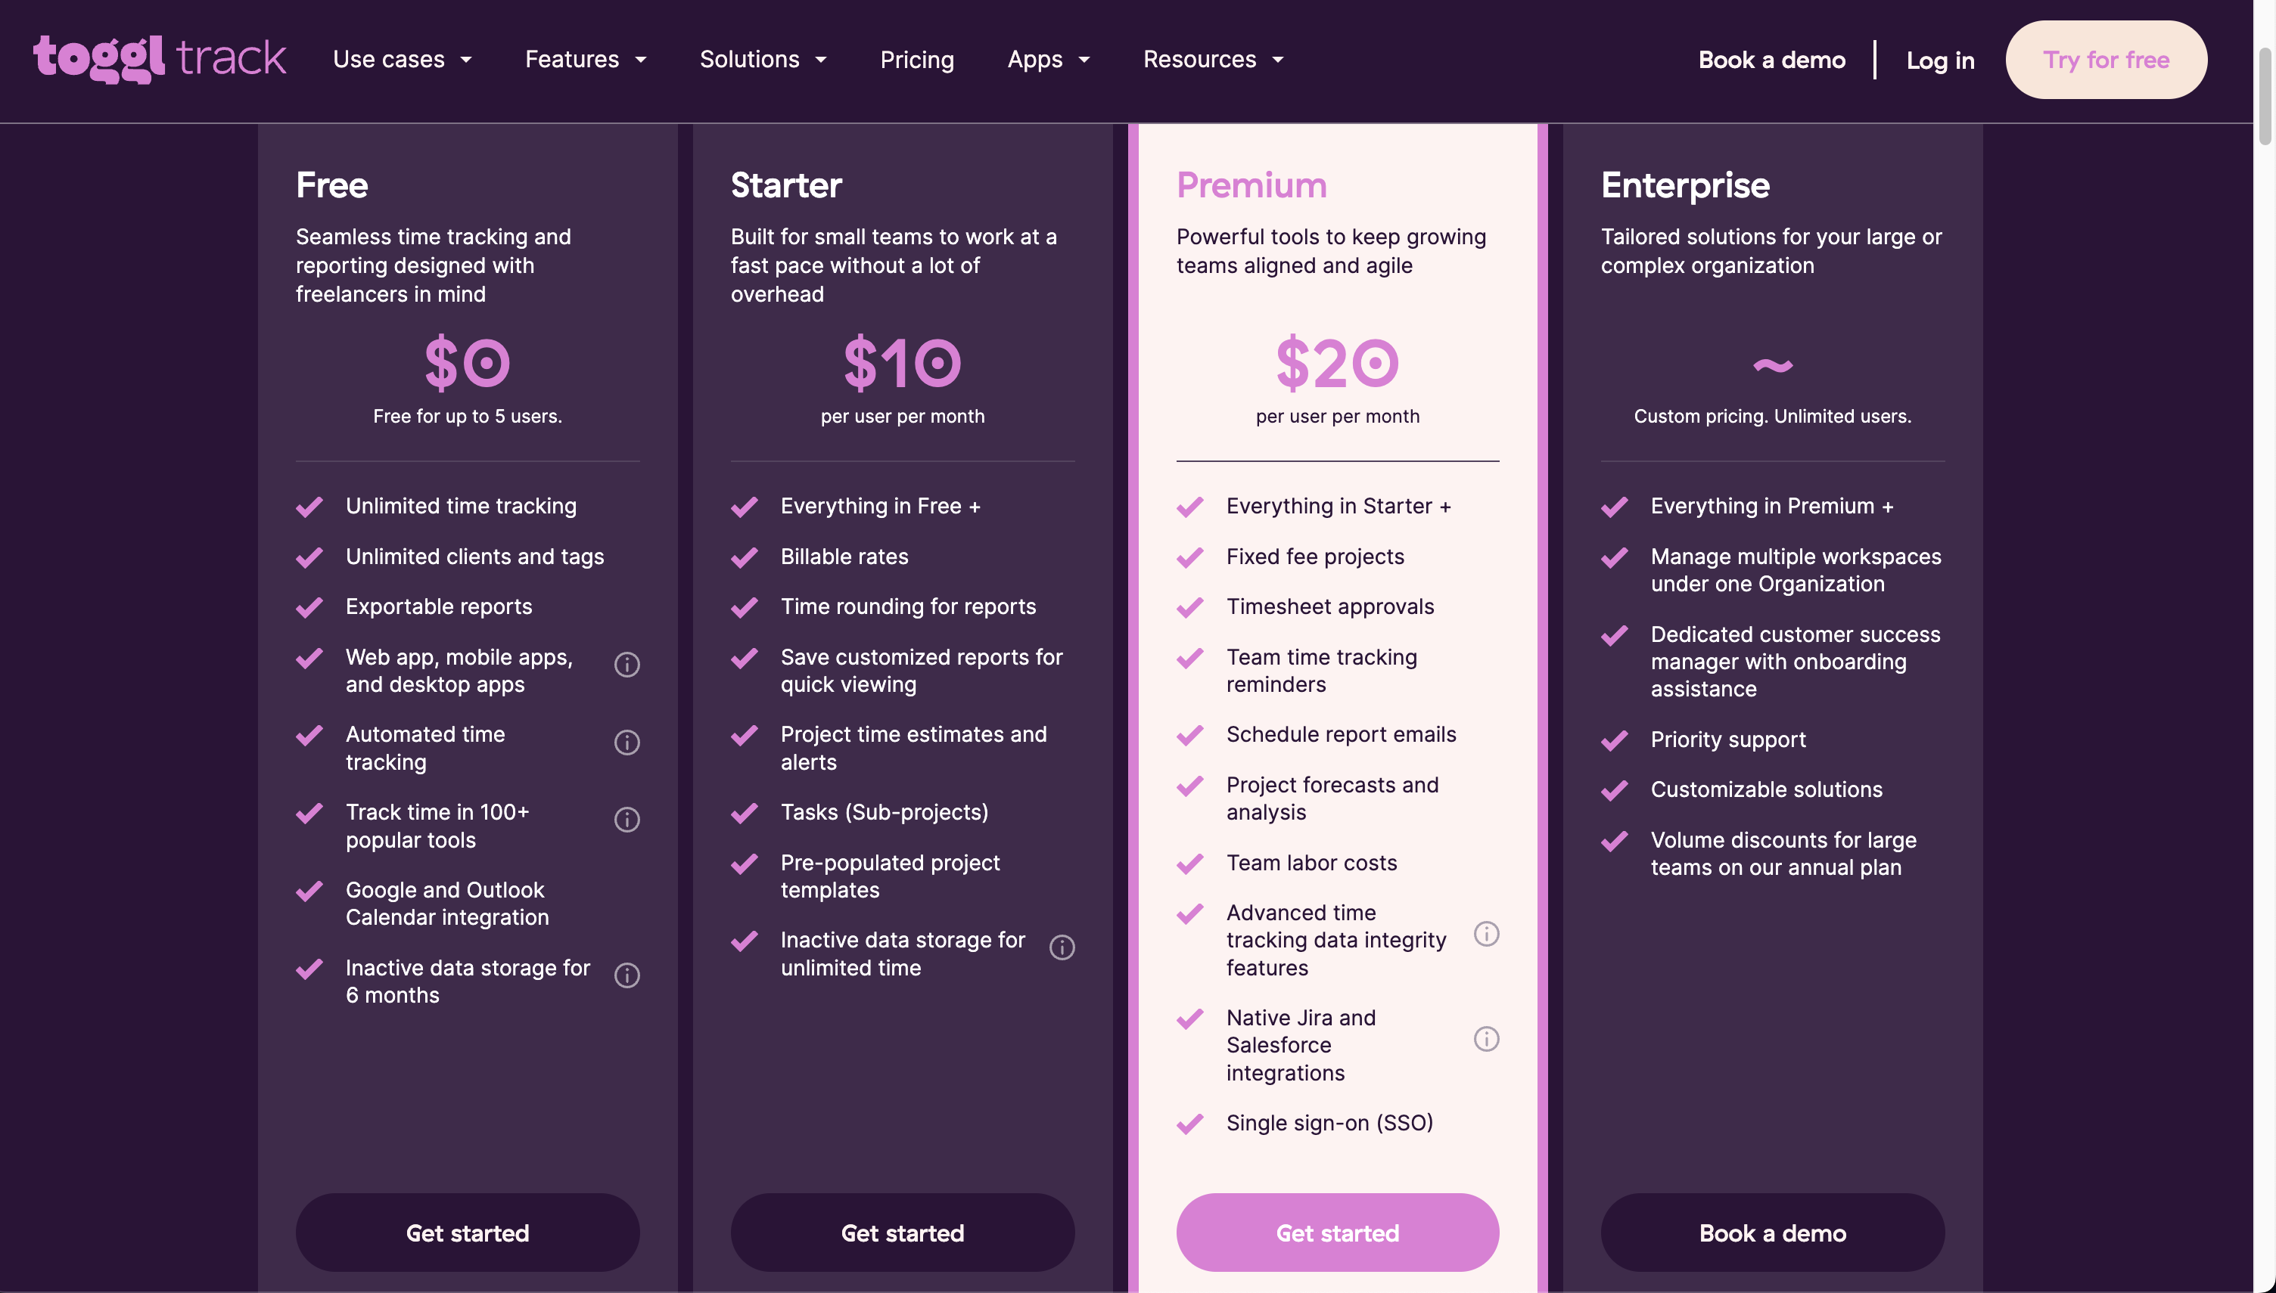Viewport: 2276px width, 1293px height.
Task: Click info icon beside data integrity features
Action: [1486, 935]
